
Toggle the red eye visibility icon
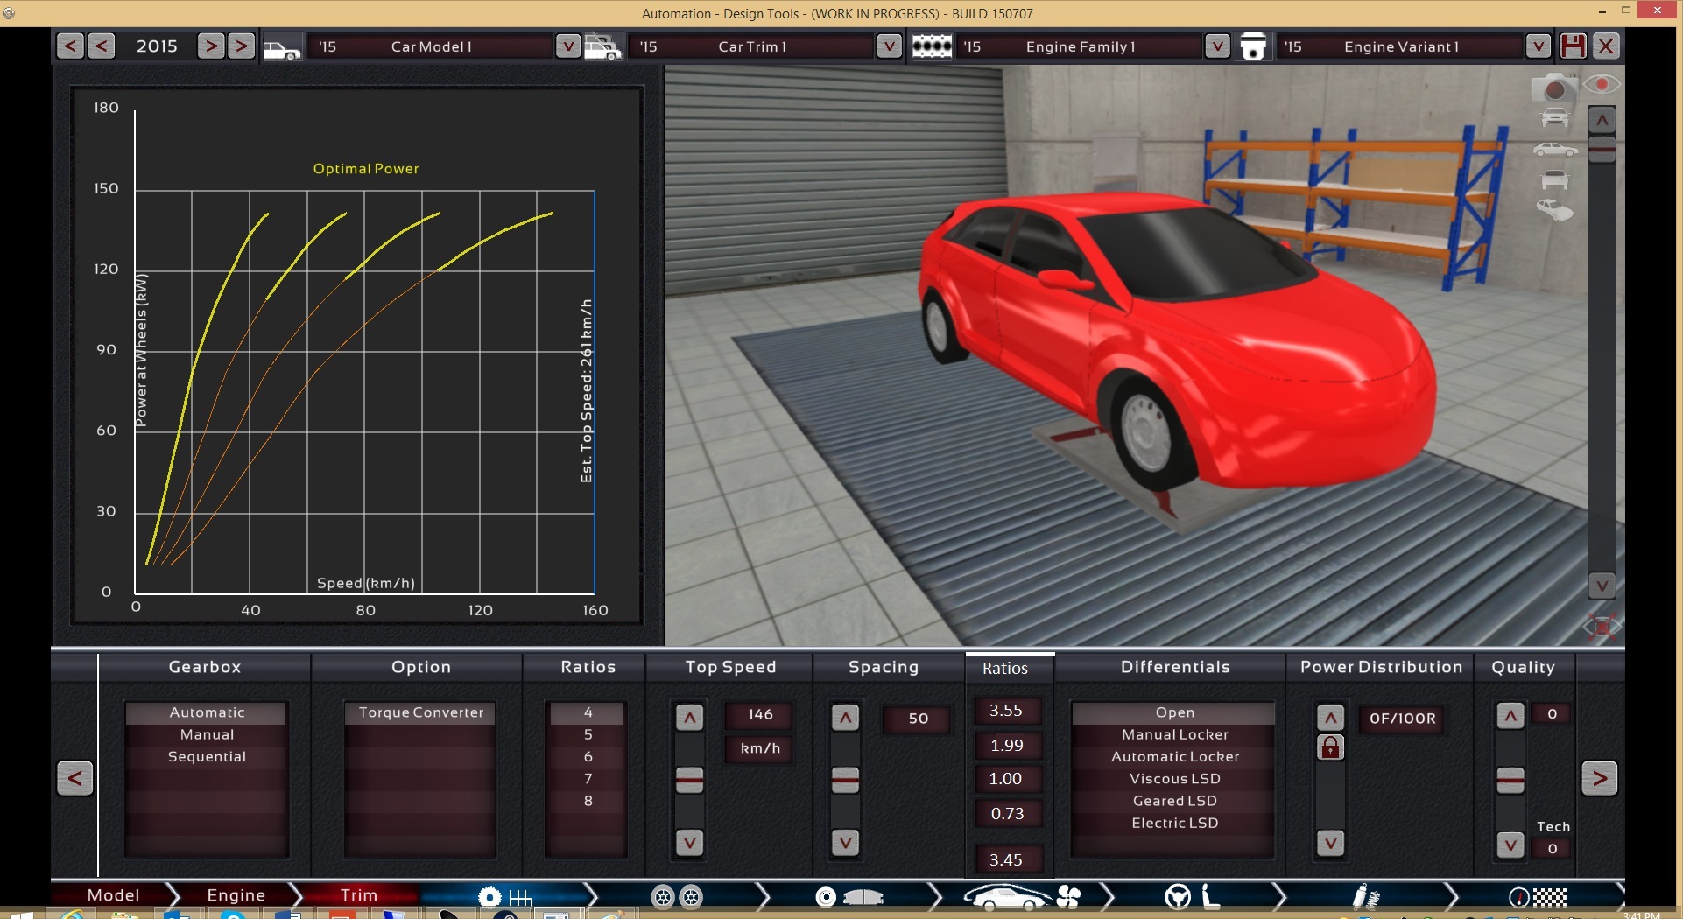pyautogui.click(x=1602, y=84)
